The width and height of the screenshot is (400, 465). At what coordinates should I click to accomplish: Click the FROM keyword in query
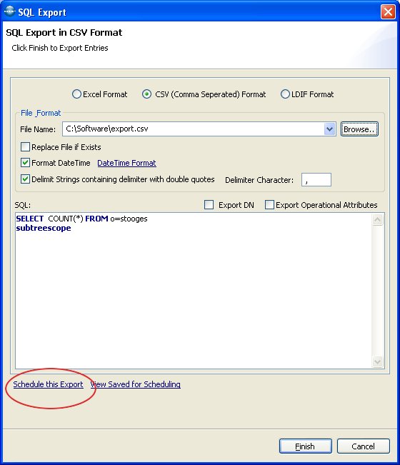[x=96, y=219]
